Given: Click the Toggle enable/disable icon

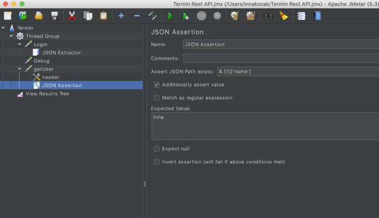Looking at the screenshot, I should click(153, 16).
